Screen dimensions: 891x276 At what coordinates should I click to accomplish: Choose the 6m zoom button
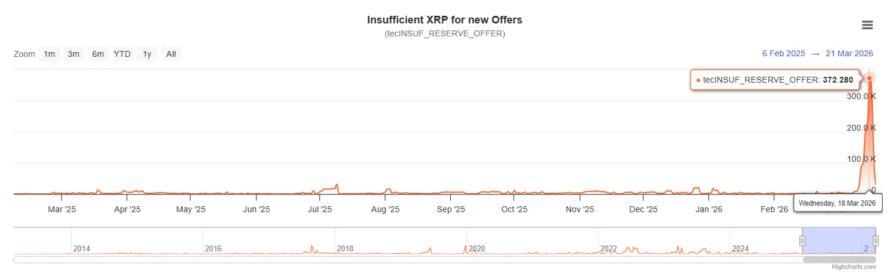[x=97, y=54]
